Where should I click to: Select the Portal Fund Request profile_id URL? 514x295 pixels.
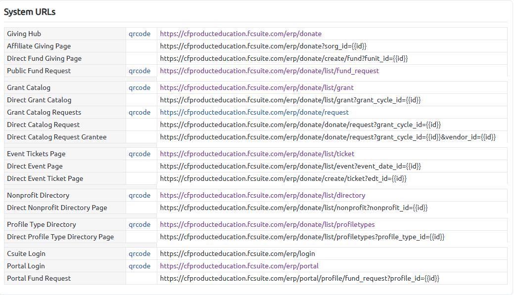click(x=300, y=278)
